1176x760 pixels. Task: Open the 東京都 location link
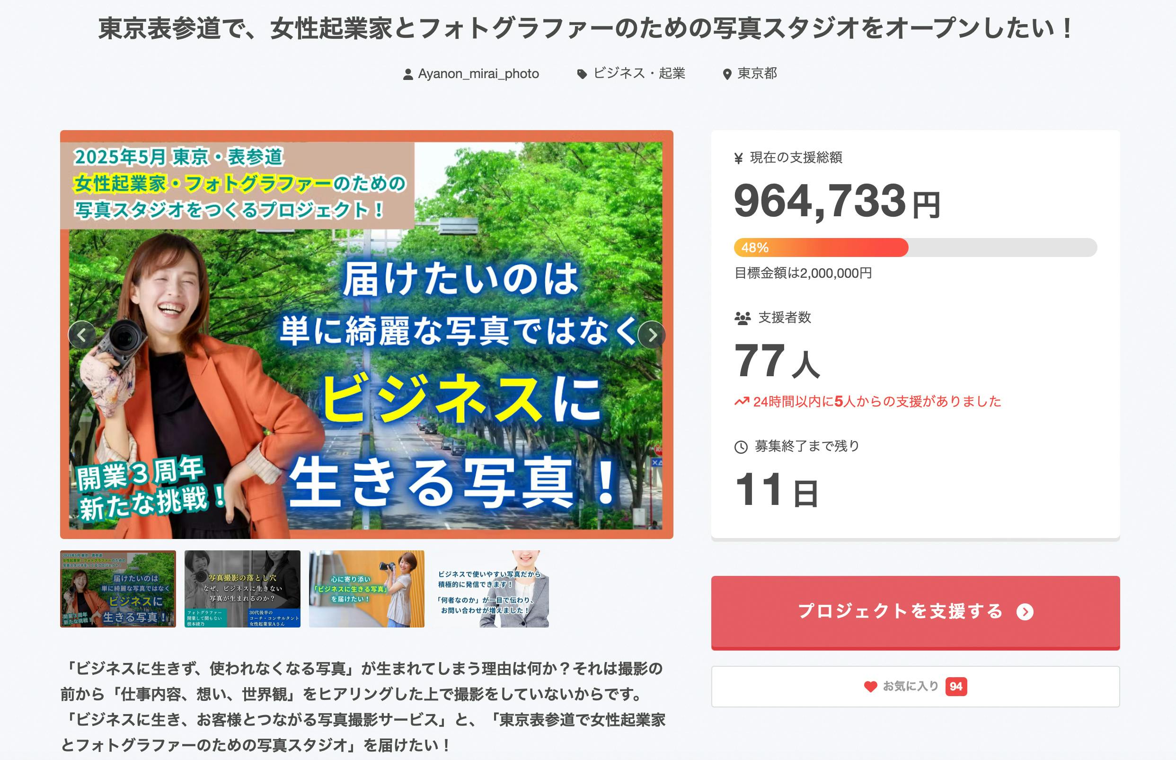pos(757,73)
